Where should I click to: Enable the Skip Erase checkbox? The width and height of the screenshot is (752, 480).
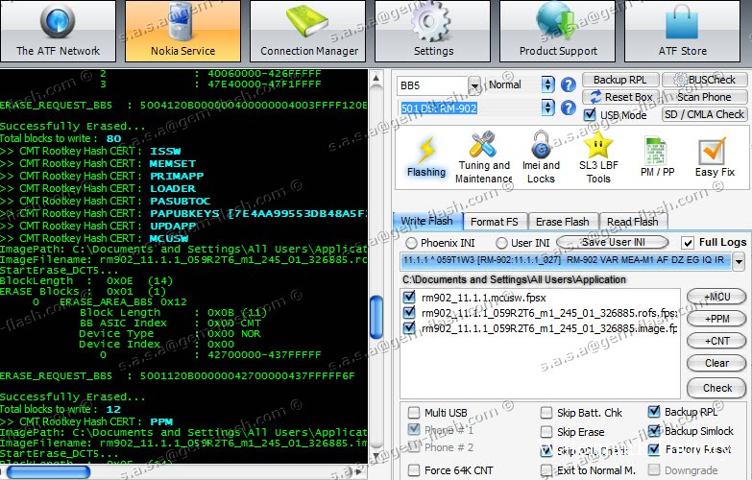tap(546, 432)
